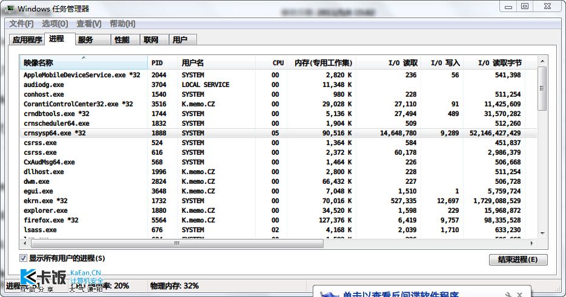Click wrench icon in notification popup
This screenshot has width=566, height=297.
click(x=508, y=295)
